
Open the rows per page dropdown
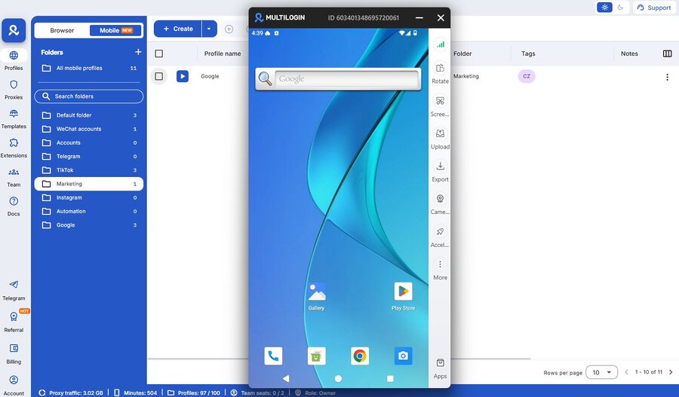pyautogui.click(x=601, y=372)
